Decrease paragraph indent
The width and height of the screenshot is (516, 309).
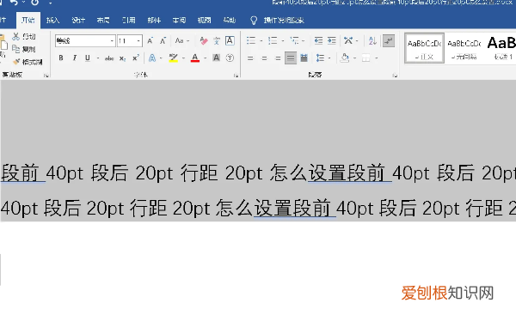pos(318,40)
